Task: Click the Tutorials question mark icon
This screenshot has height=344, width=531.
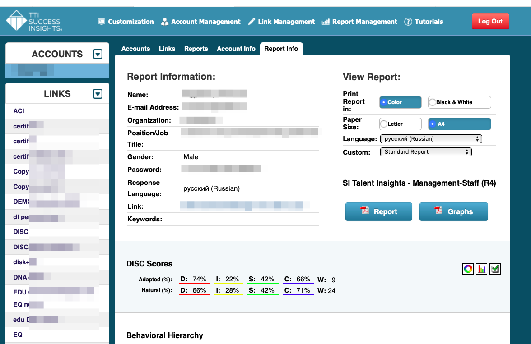Action: (x=408, y=22)
